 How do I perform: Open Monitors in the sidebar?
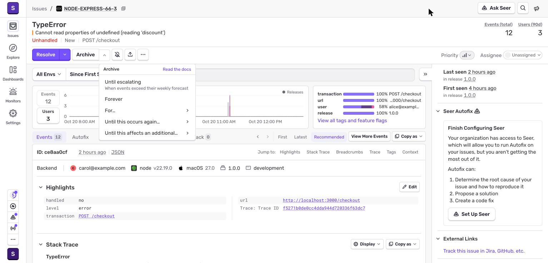pos(13,95)
